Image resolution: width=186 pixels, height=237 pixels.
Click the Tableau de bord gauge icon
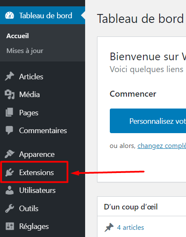[x=9, y=15]
